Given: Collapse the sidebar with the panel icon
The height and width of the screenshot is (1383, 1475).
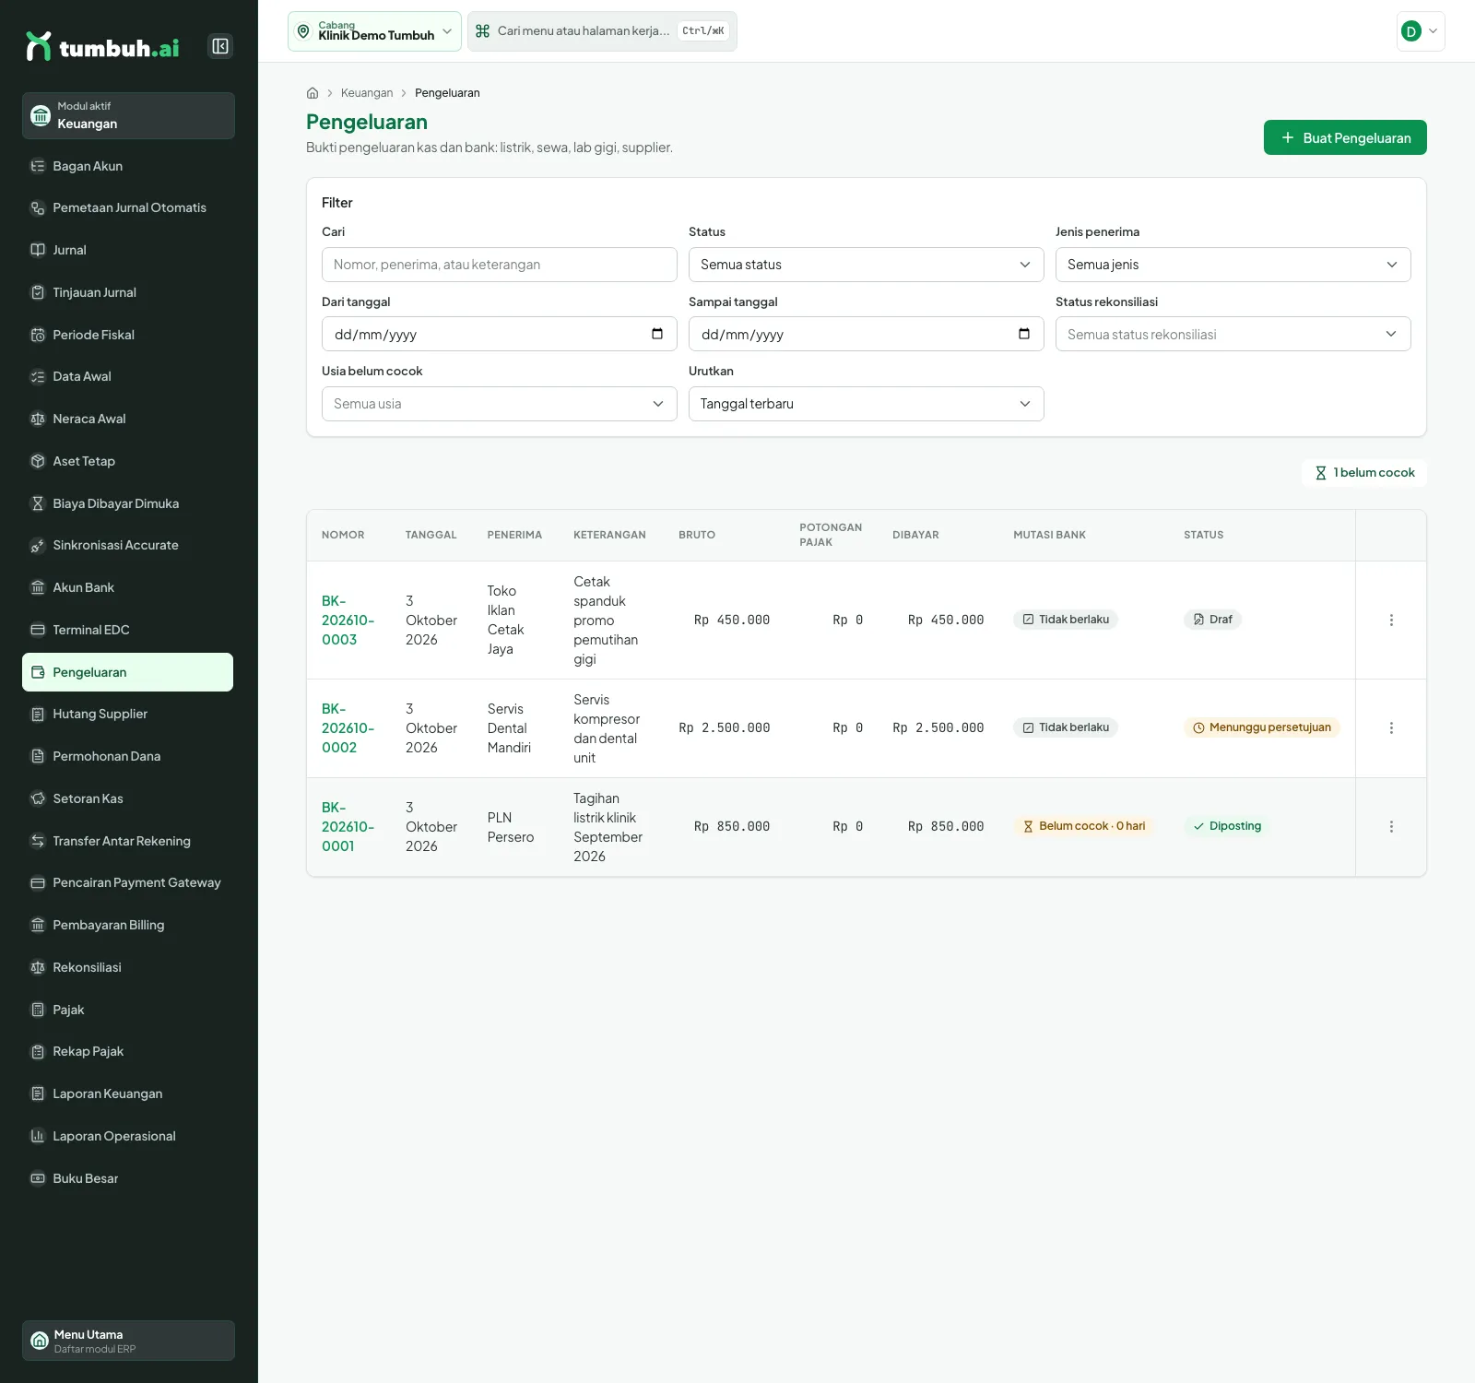Looking at the screenshot, I should pos(220,46).
